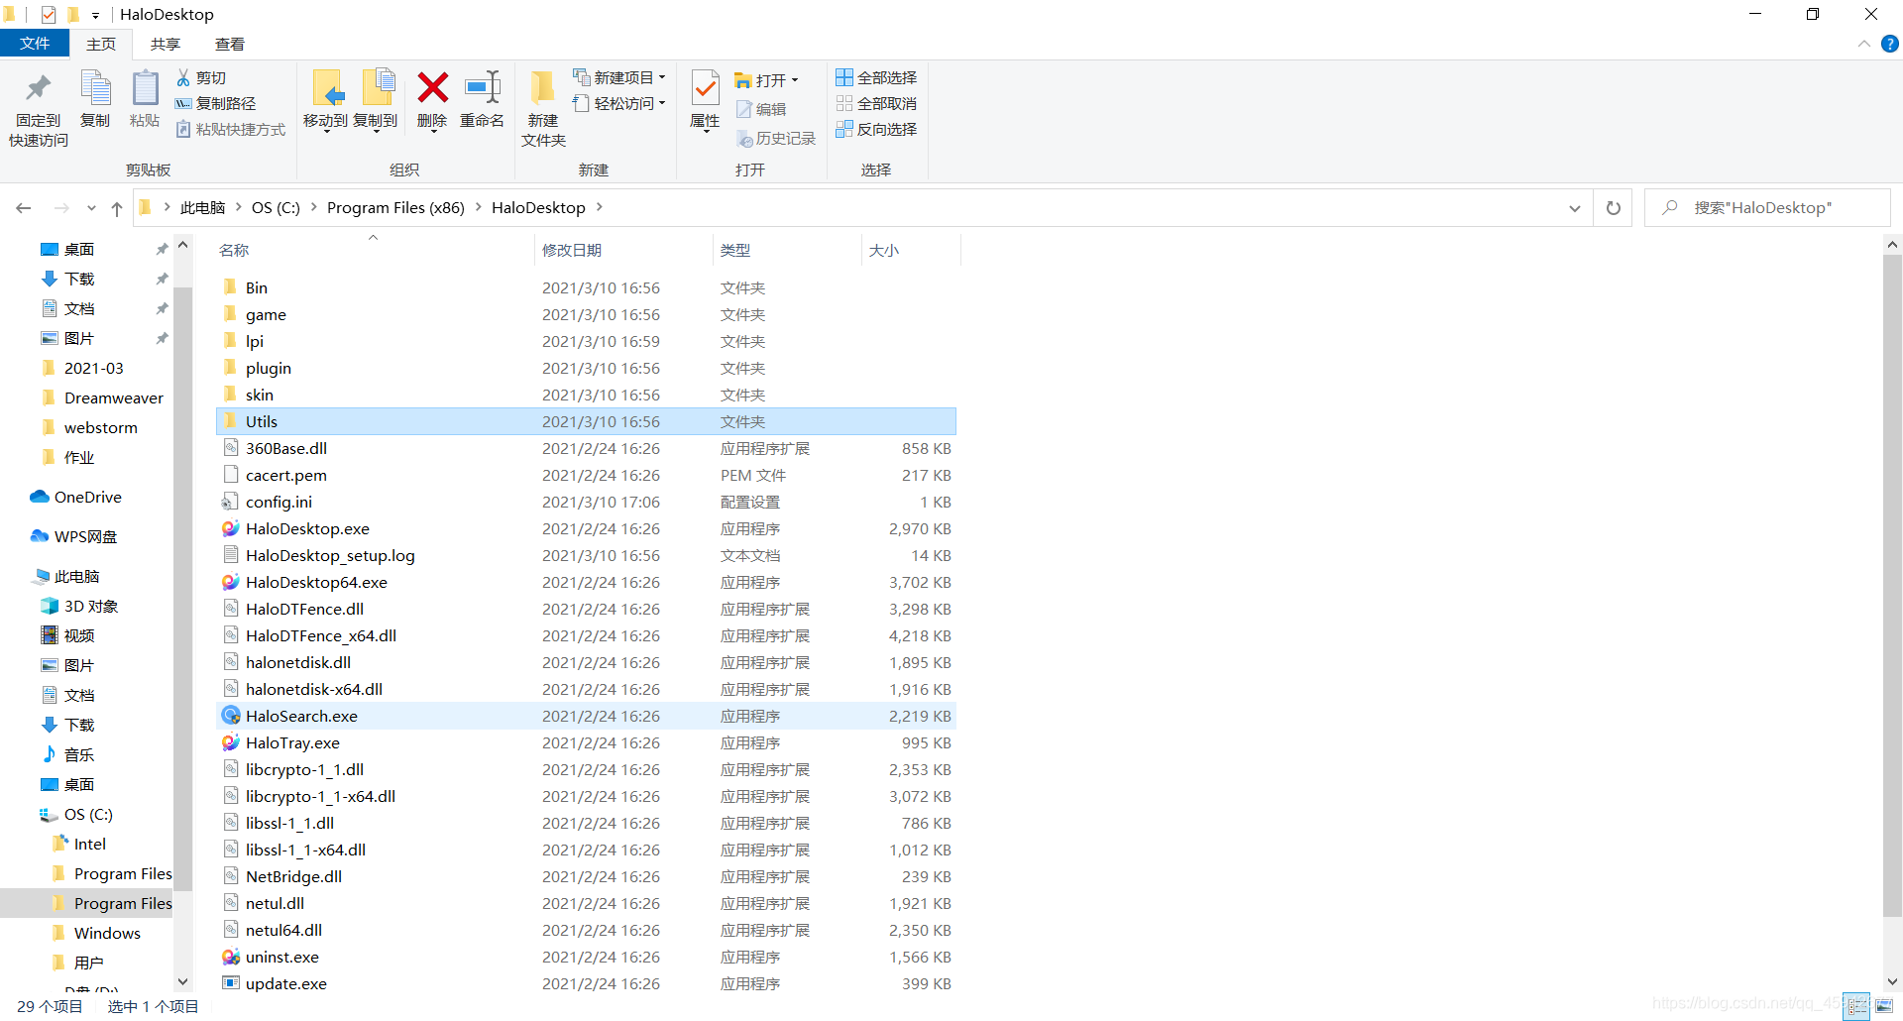Screen dimensions: 1903x1021
Task: Click Program Files (x86) in address bar
Action: [395, 207]
